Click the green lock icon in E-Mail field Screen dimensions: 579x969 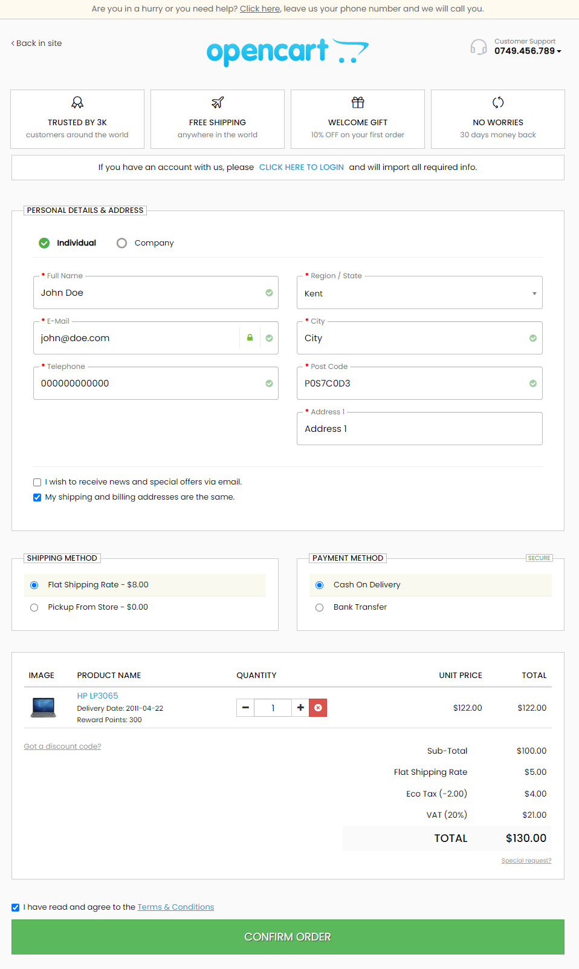click(x=250, y=338)
